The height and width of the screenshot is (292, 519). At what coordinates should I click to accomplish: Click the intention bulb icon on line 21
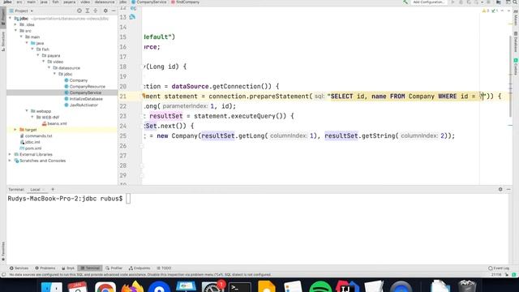point(144,96)
